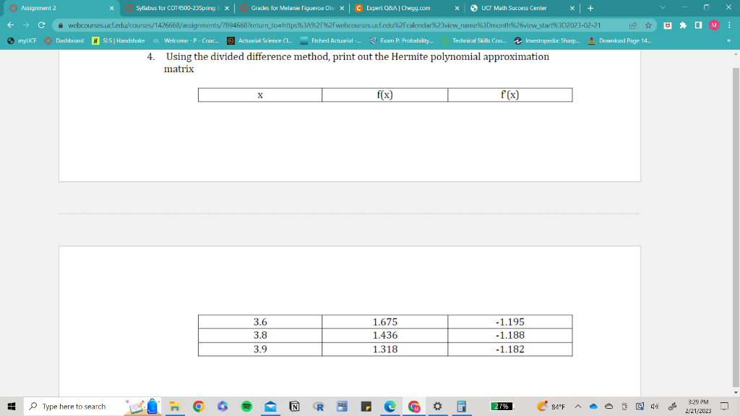The width and height of the screenshot is (740, 416).
Task: Open Microsoft Edge from the taskbar
Action: coord(390,406)
